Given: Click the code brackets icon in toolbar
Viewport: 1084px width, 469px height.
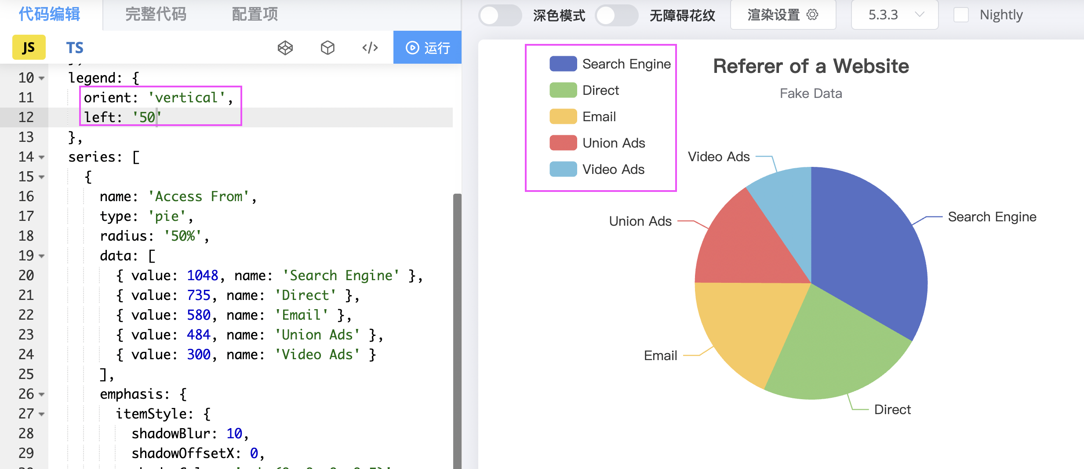Looking at the screenshot, I should click(370, 47).
